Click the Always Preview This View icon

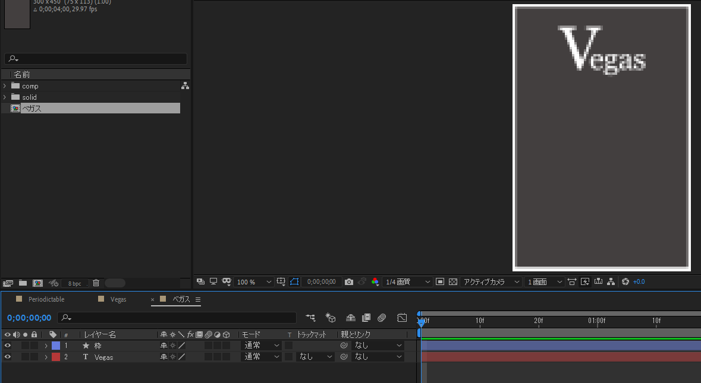coord(200,281)
